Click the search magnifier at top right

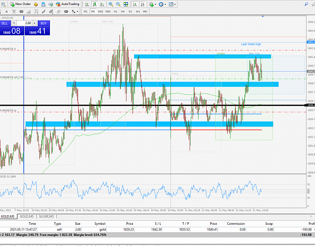pyautogui.click(x=306, y=4)
